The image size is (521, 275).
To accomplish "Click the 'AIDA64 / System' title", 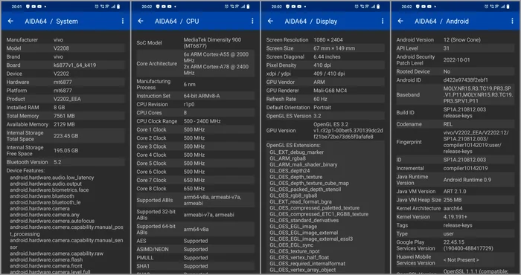I will [x=51, y=22].
